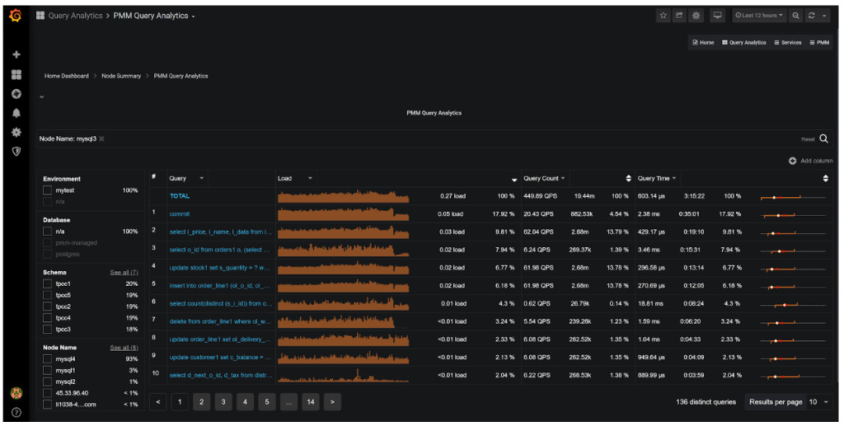Check the tpcc1 schema checkbox
Screen dimensions: 844x426
(48, 284)
